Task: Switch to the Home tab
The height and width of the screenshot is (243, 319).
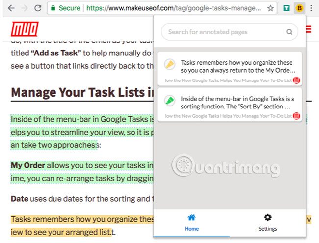Action: (x=191, y=223)
